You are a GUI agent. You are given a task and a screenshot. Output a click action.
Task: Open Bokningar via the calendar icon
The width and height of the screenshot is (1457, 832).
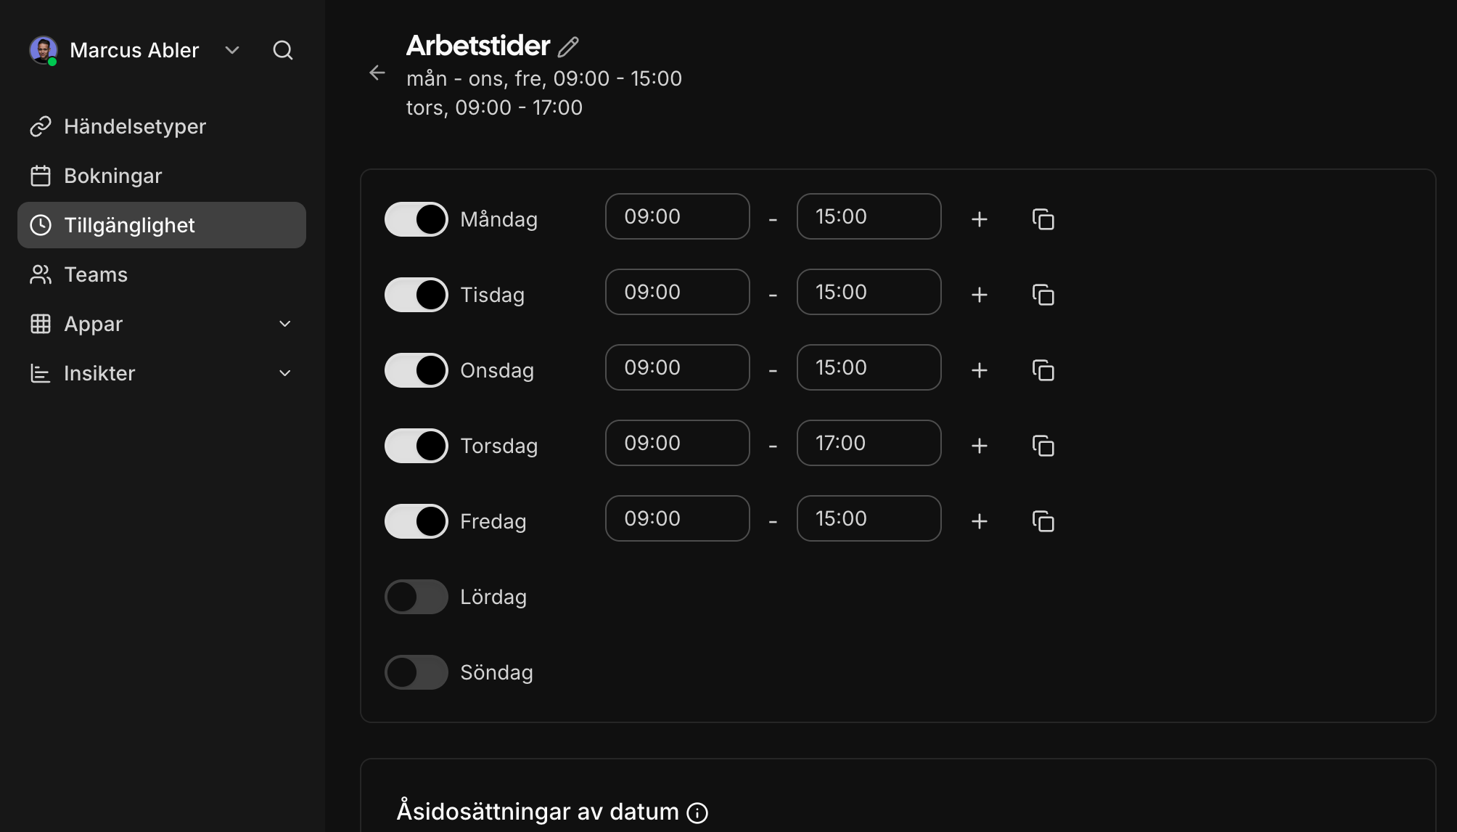pyautogui.click(x=41, y=175)
